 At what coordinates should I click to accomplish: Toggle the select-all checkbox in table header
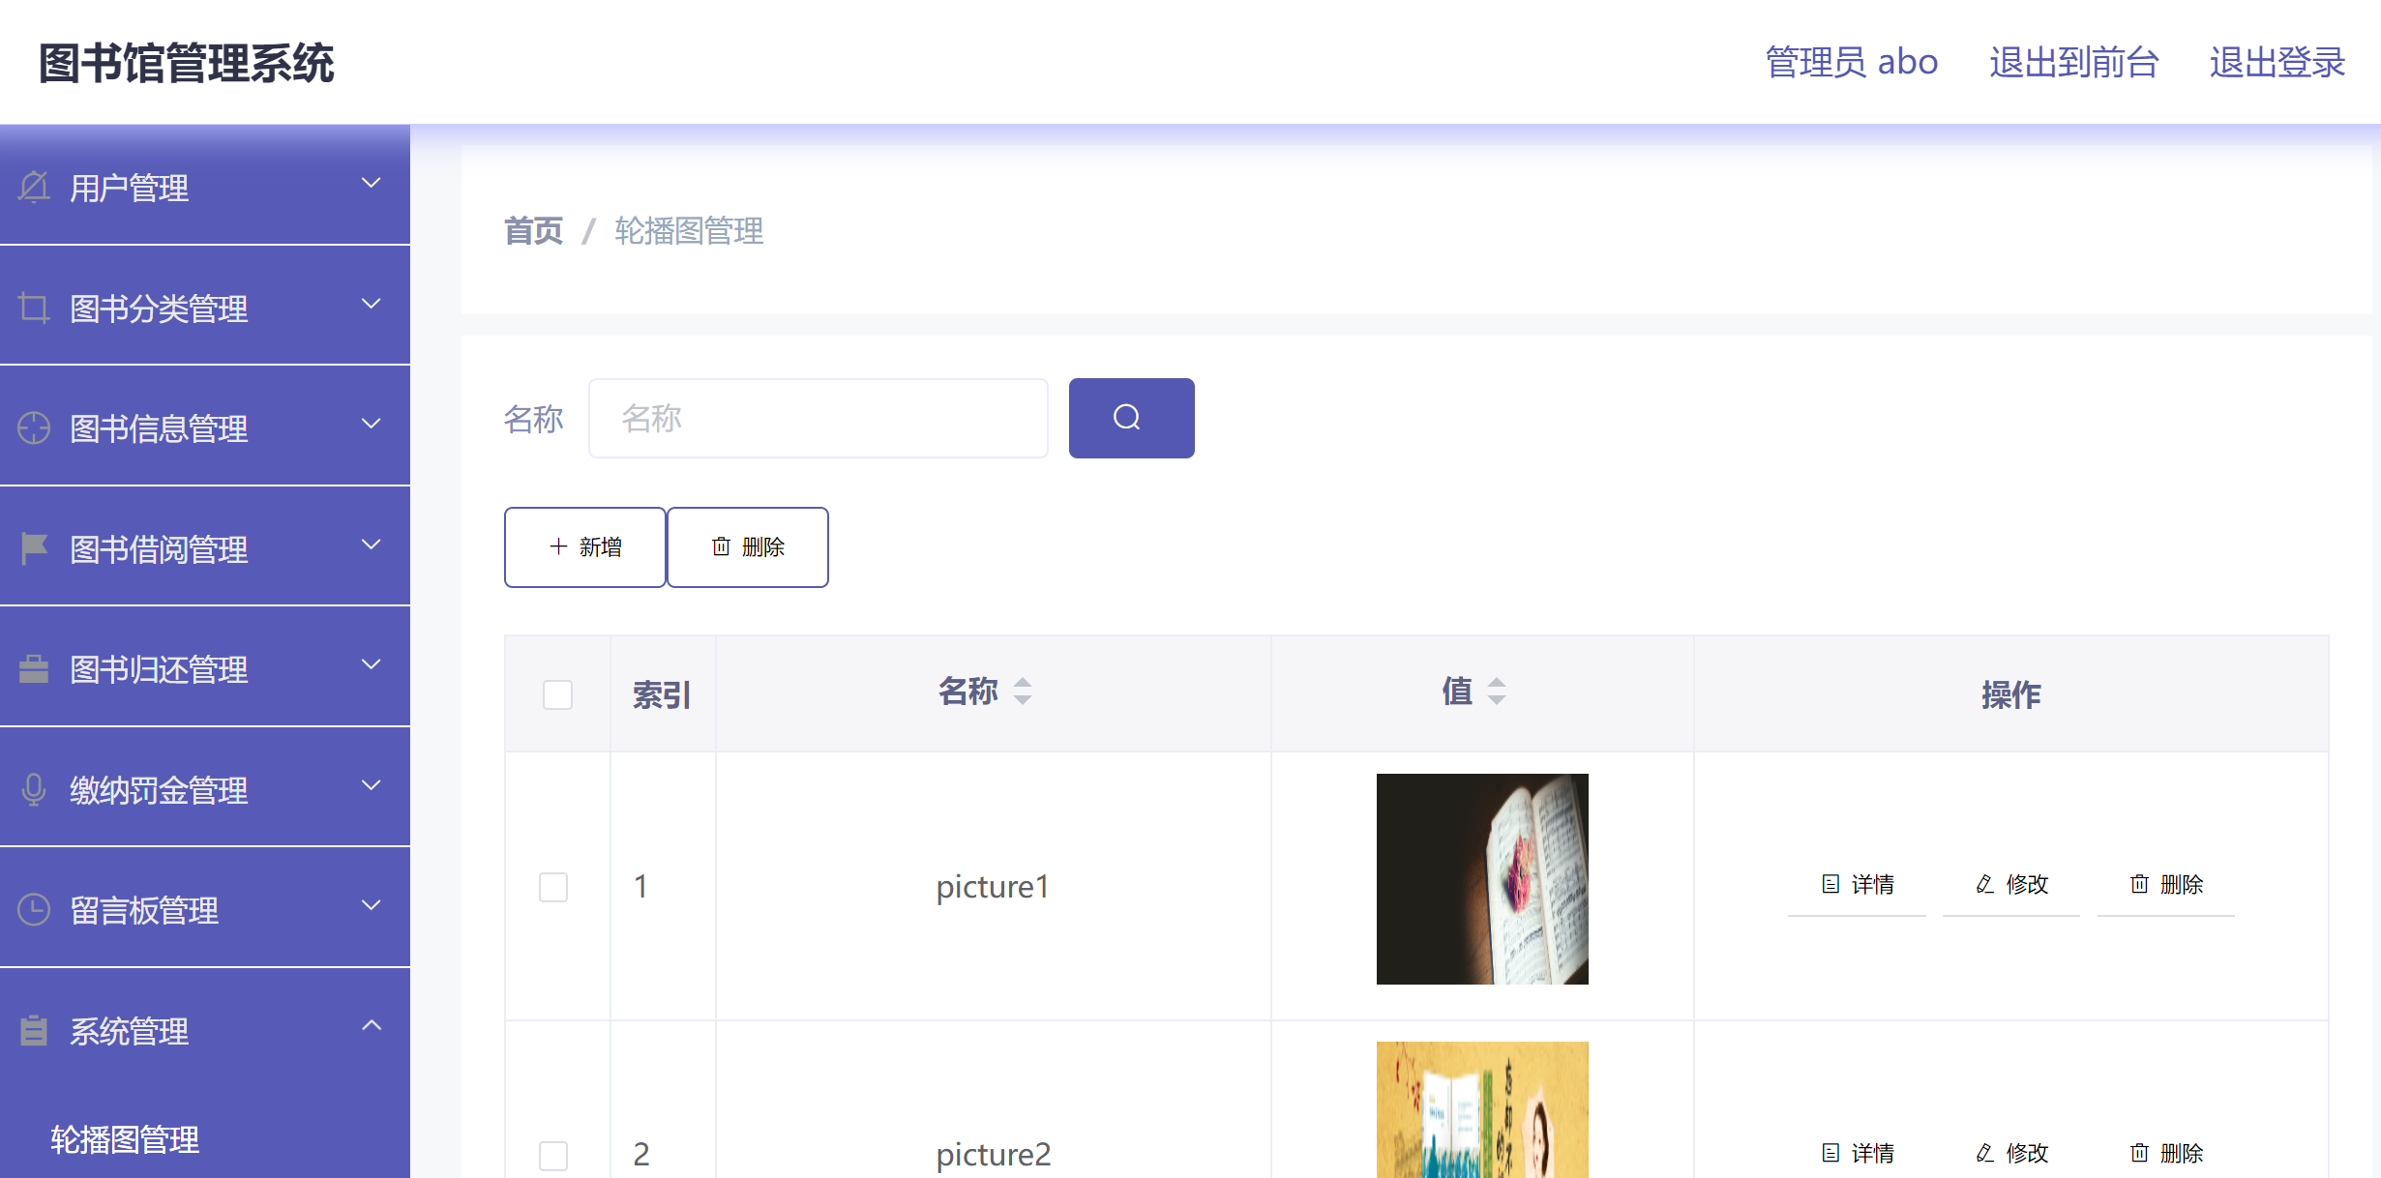(557, 694)
